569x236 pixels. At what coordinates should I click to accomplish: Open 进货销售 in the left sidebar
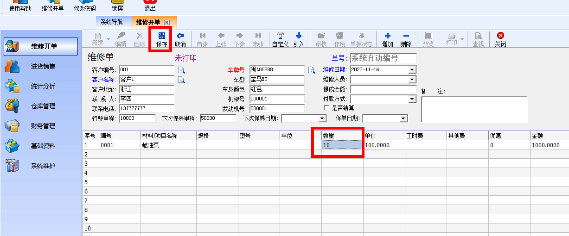coord(41,66)
